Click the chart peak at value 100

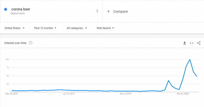coord(190,59)
